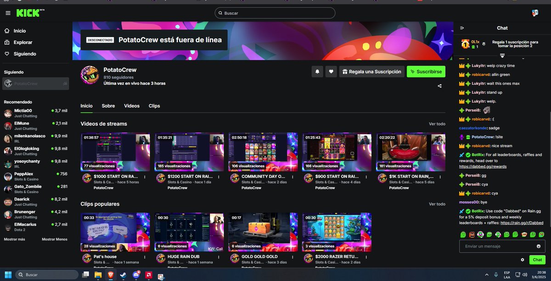
Task: Open options for COMMUNITY DAY video
Action: 293,176
